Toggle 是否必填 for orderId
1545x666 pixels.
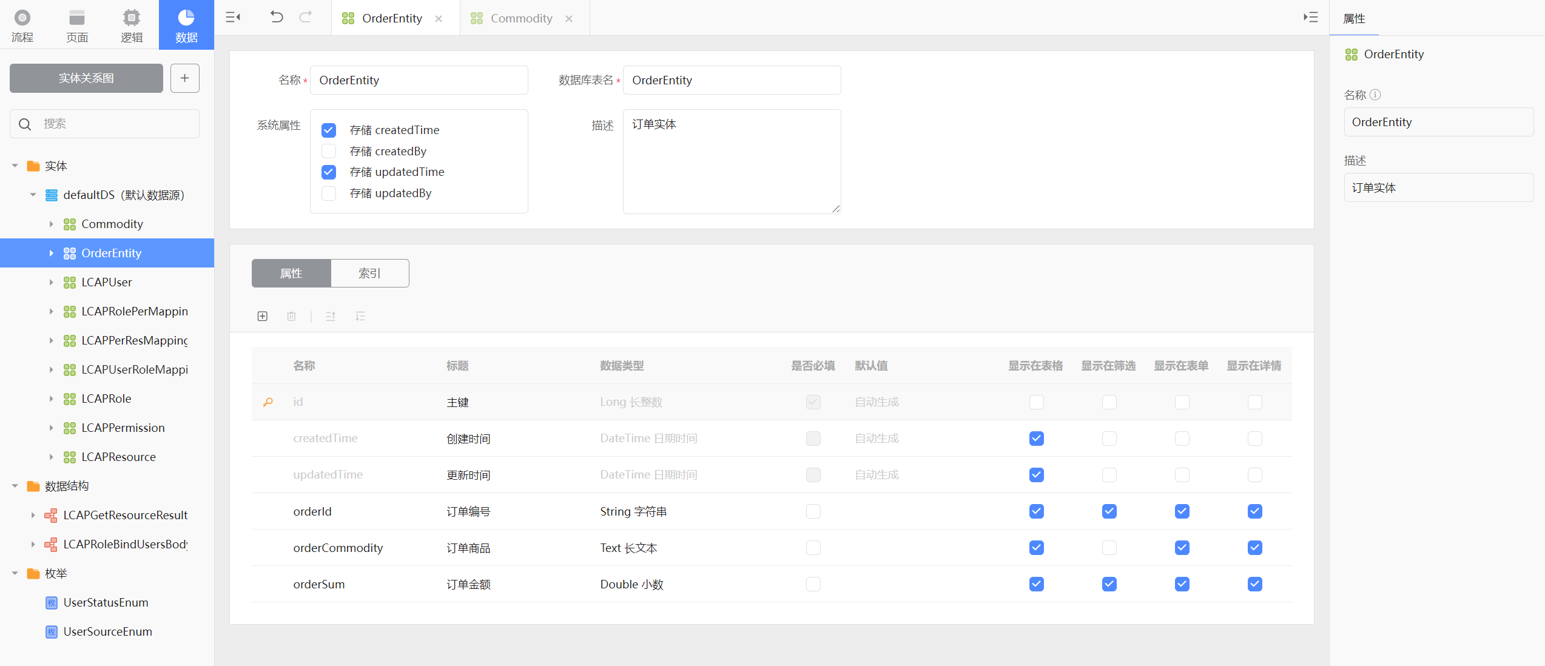[813, 511]
